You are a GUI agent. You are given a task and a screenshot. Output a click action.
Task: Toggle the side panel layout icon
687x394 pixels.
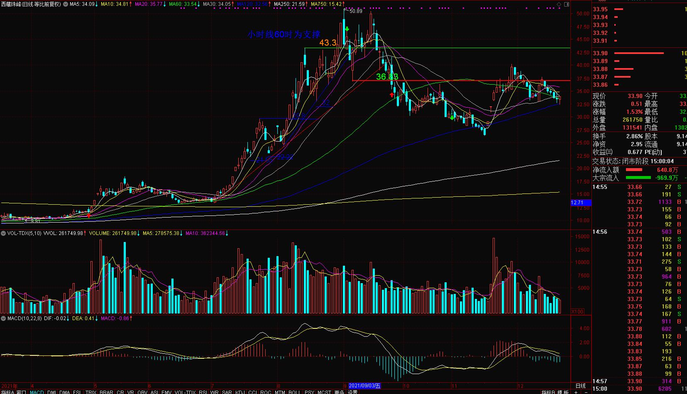(x=566, y=4)
